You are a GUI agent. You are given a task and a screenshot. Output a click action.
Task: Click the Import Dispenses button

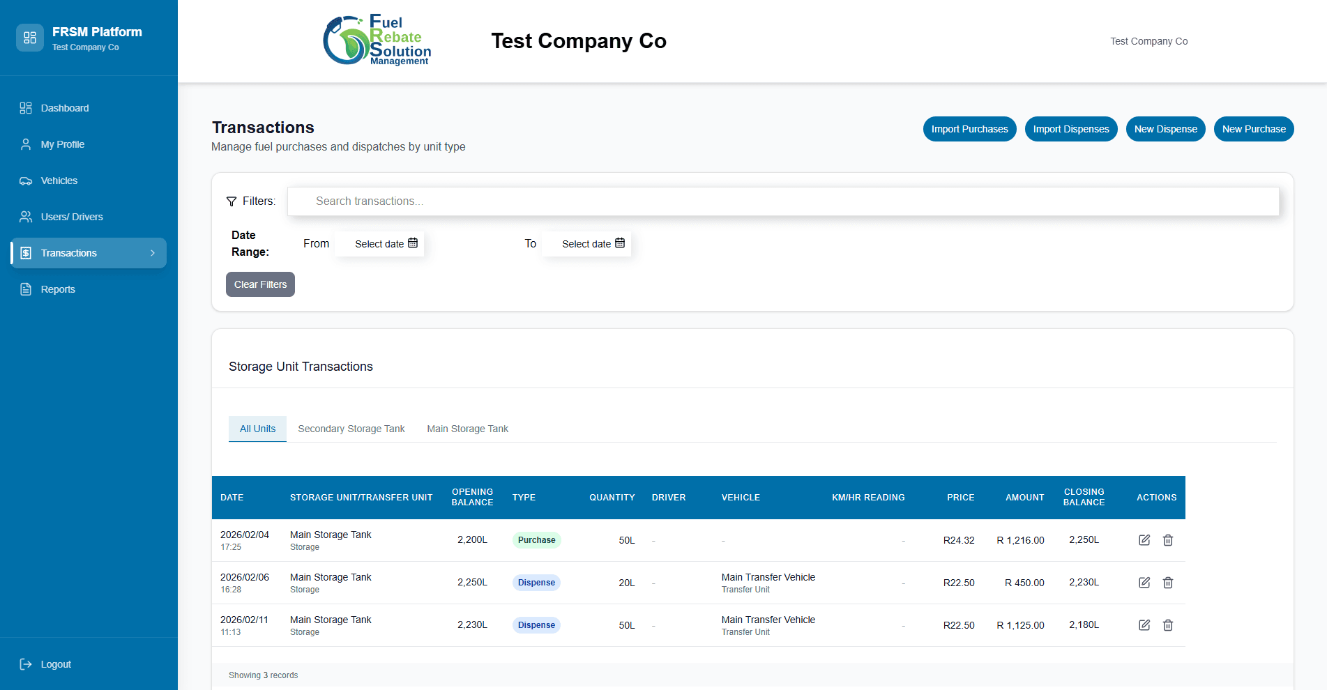coord(1071,129)
